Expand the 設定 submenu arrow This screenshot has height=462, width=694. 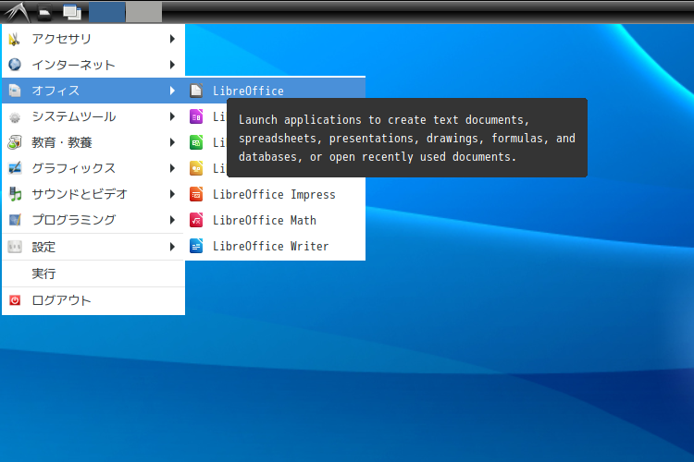click(x=172, y=247)
